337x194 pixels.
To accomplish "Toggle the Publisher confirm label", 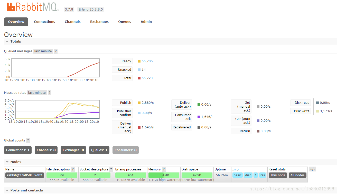I will 122,113.
